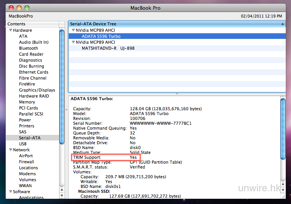Select the ADATA S596 Turbo device row

[x=101, y=36]
